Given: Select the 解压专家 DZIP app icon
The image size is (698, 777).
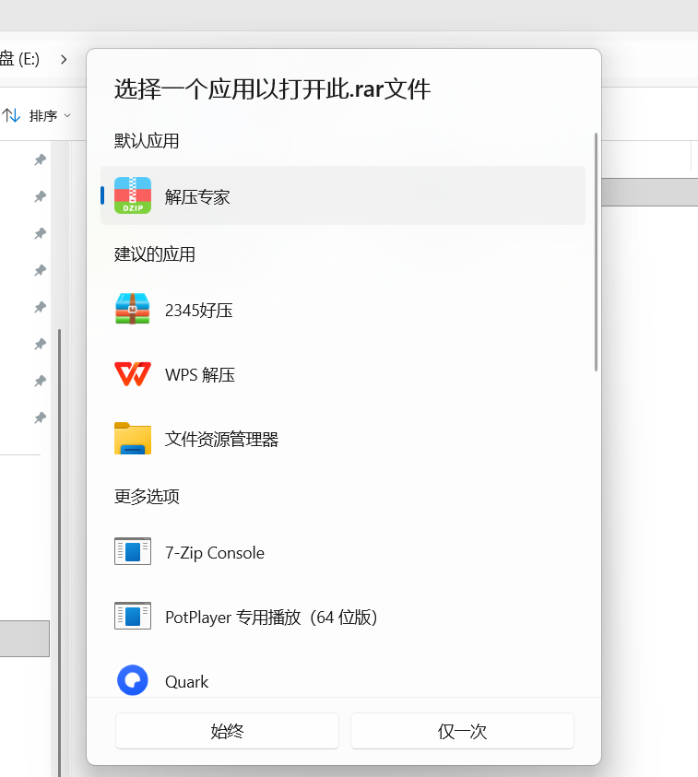Looking at the screenshot, I should pyautogui.click(x=133, y=195).
